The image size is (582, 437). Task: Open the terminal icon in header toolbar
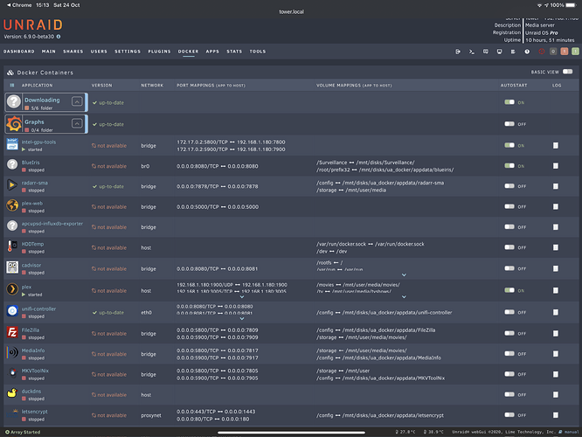[x=471, y=52]
